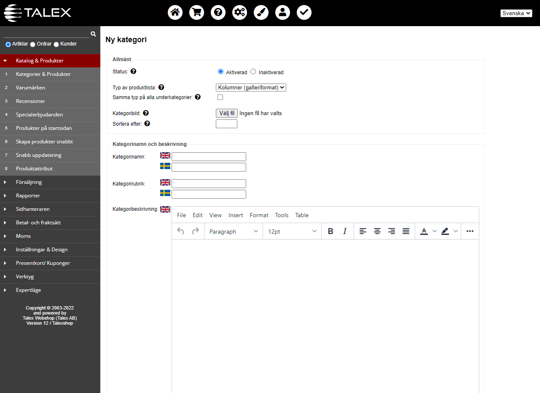Open Produktattribut in sidebar
Image resolution: width=540 pixels, height=393 pixels.
point(50,169)
